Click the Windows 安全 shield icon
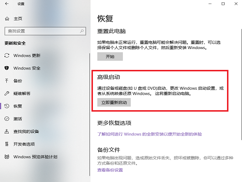The image size is (242, 182). click(x=7, y=68)
